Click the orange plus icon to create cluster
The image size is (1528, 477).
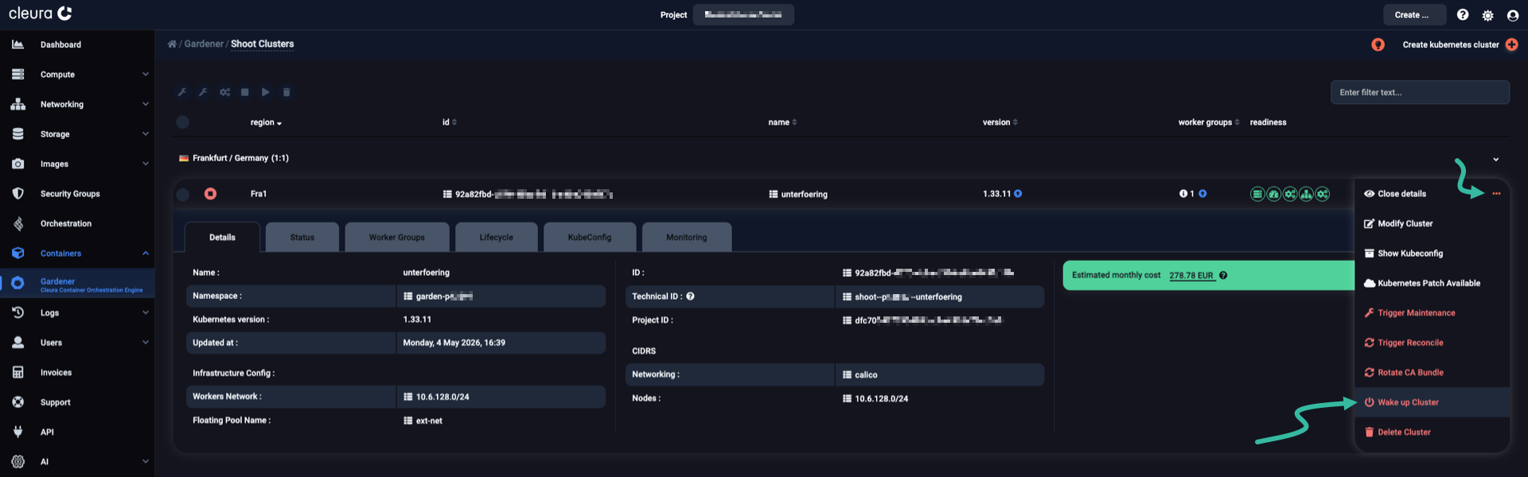1512,45
